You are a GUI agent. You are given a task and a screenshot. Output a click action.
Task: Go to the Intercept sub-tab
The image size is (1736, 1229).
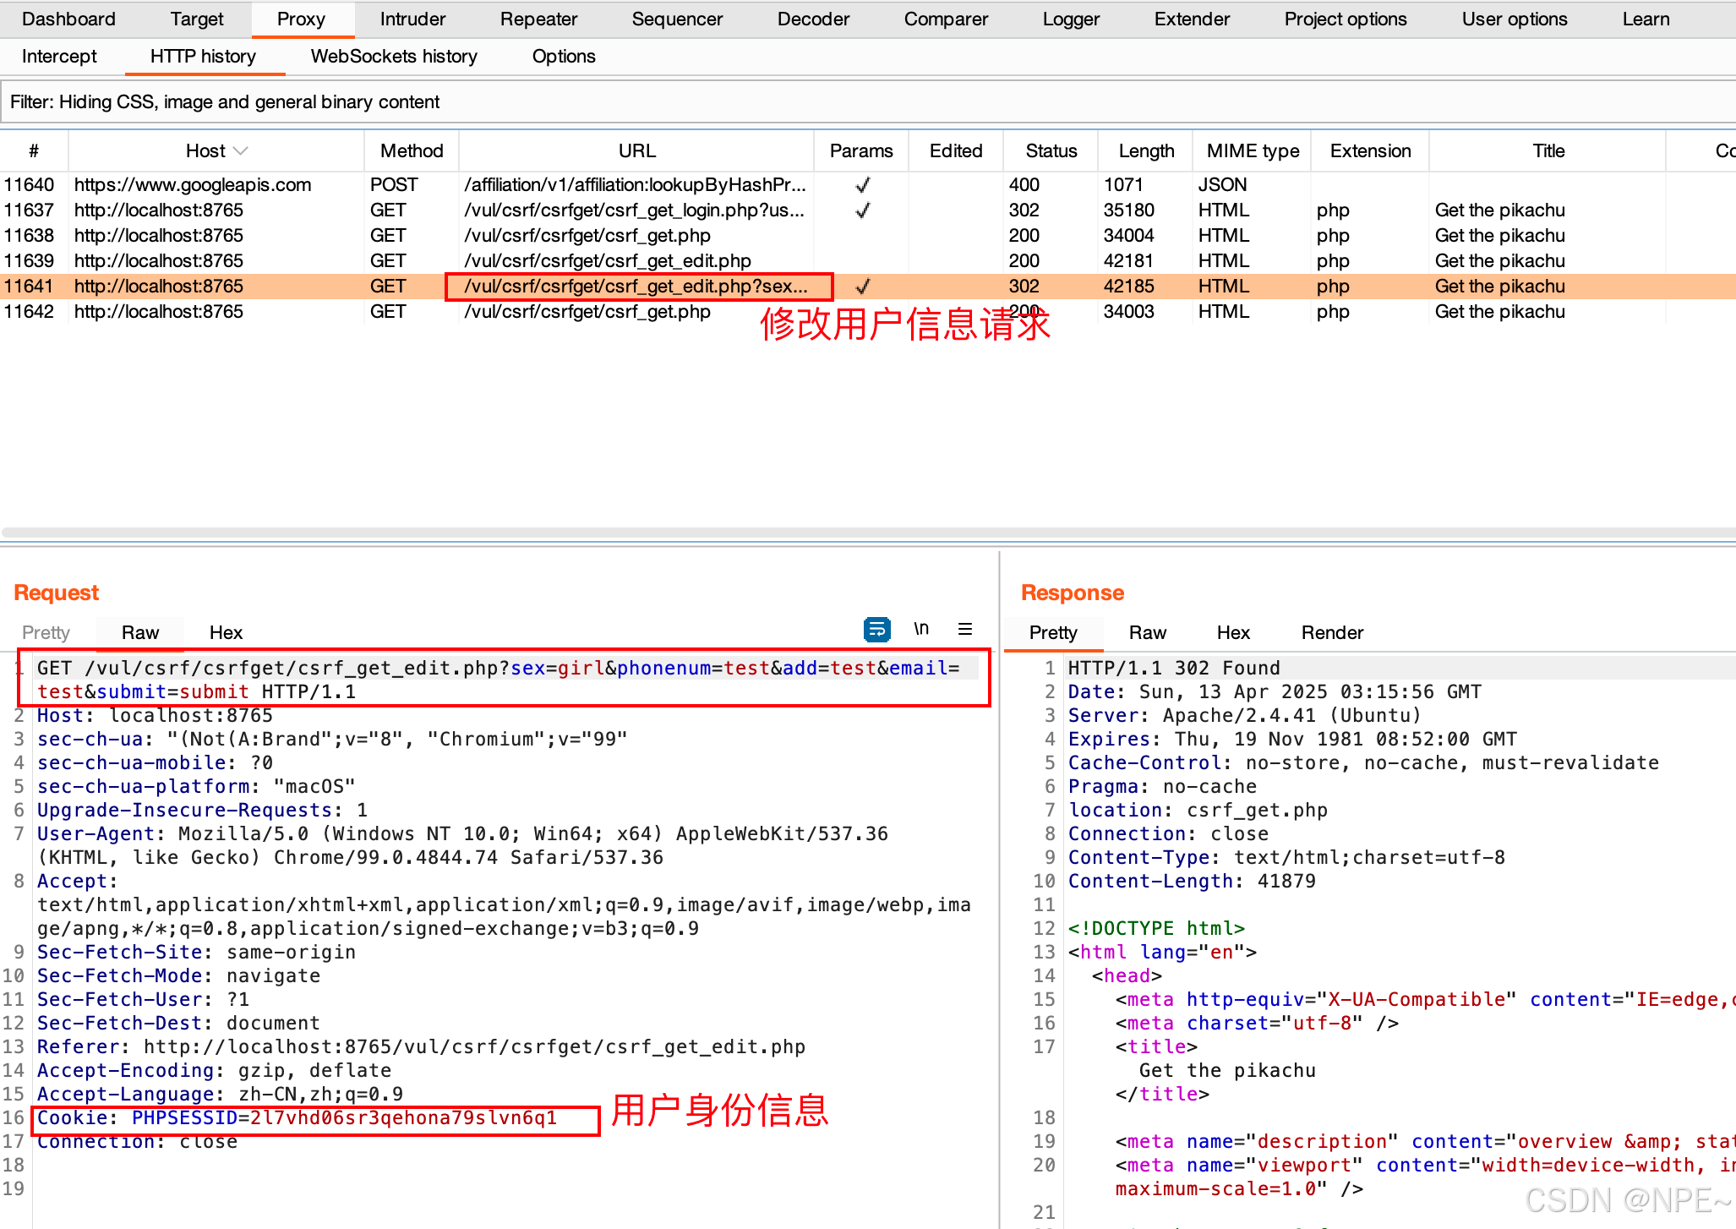click(59, 57)
